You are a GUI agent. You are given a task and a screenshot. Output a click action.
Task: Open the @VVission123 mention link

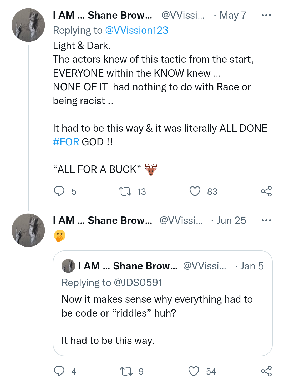(x=136, y=31)
